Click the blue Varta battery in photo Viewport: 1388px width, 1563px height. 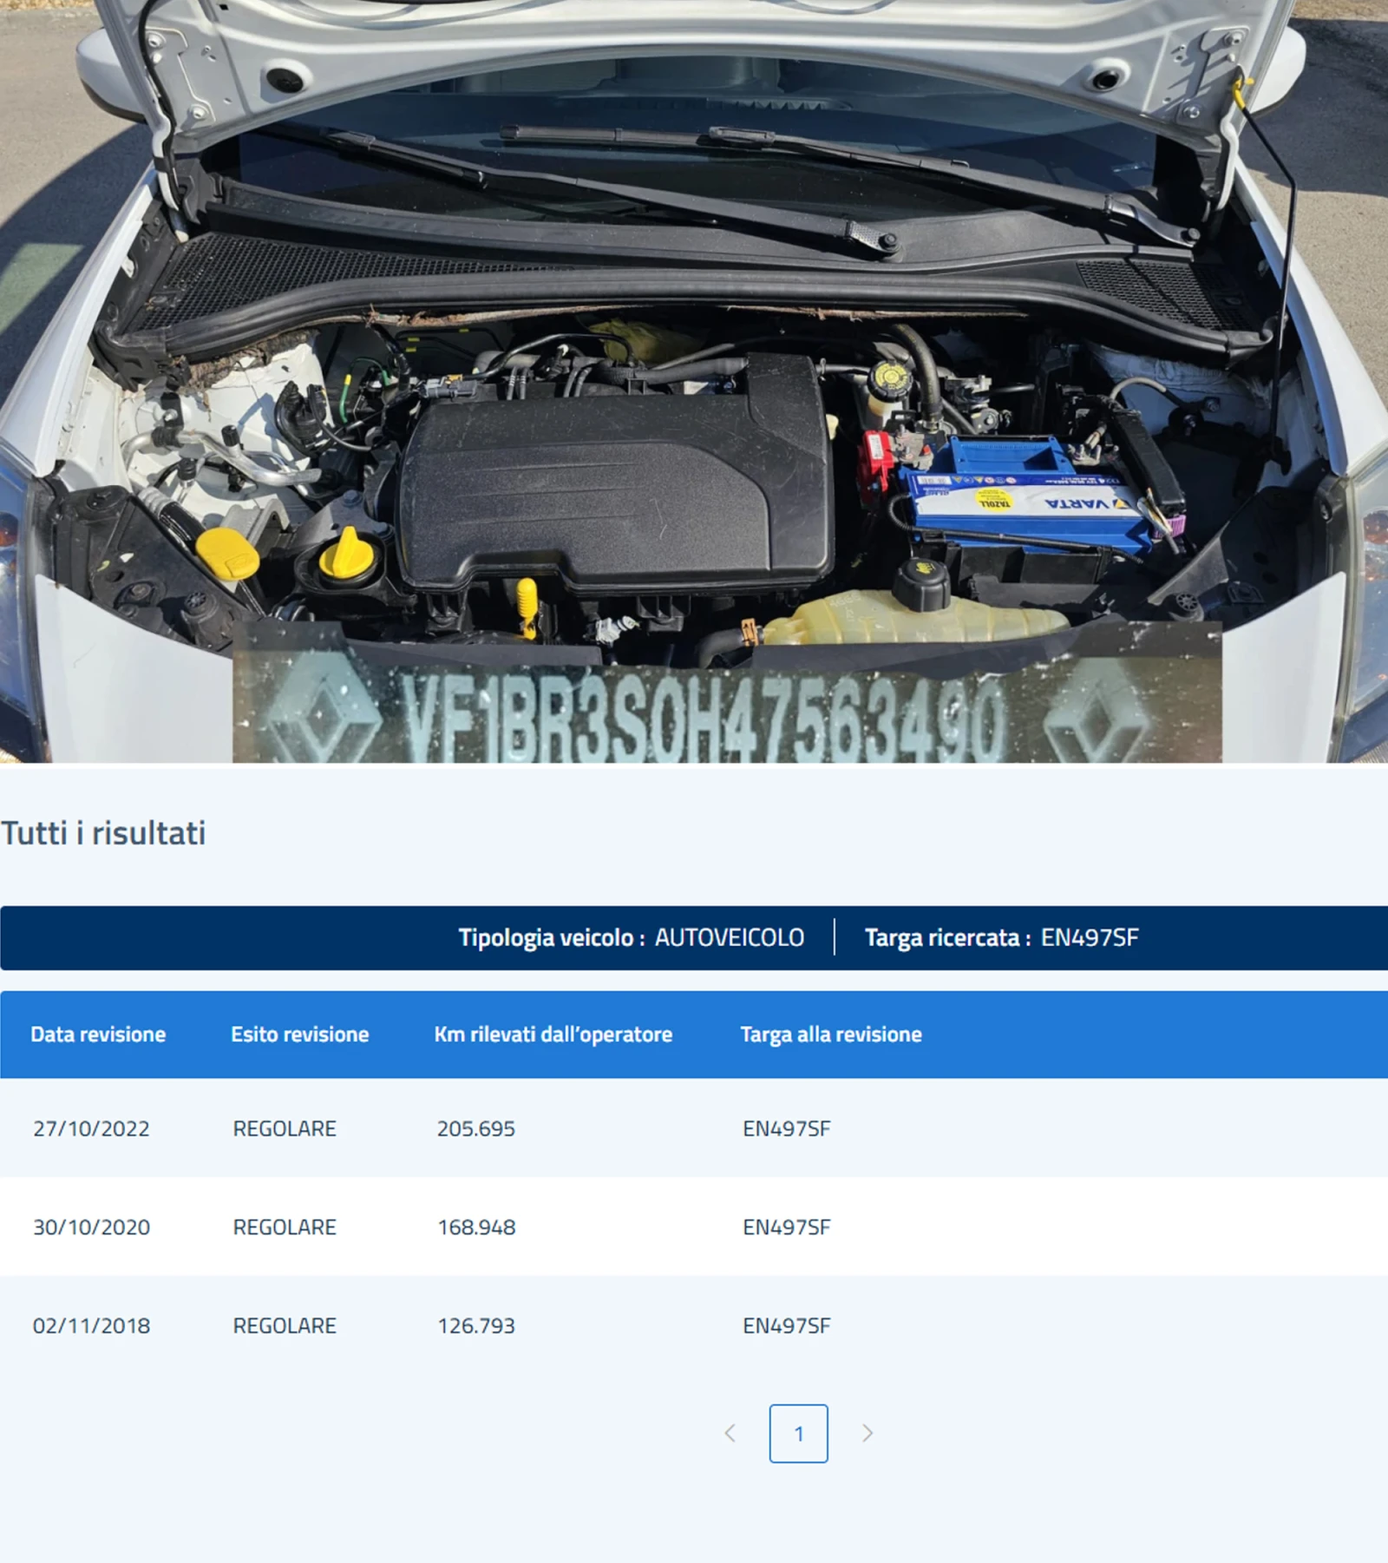coord(1028,499)
